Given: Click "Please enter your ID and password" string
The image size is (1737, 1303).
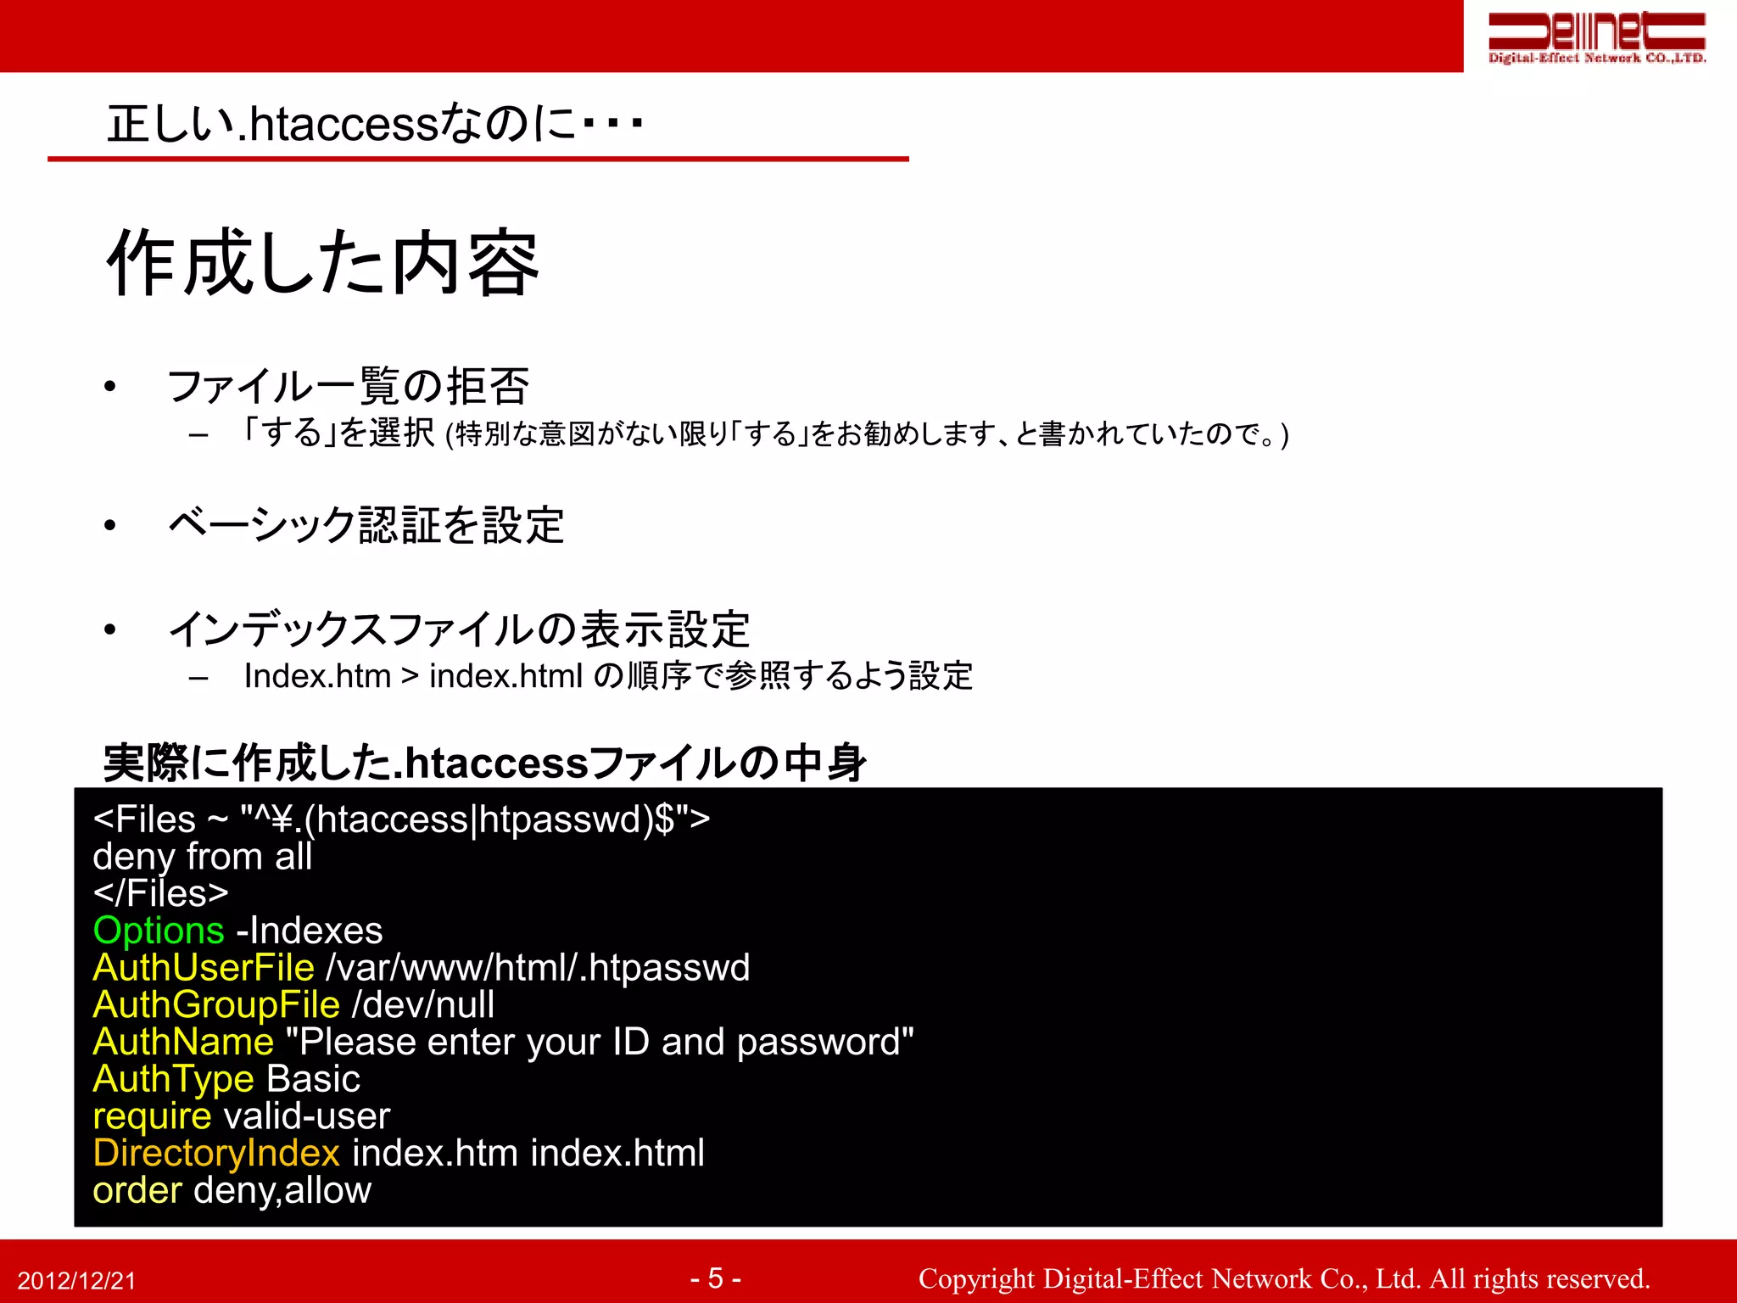Looking at the screenshot, I should pyautogui.click(x=600, y=1043).
